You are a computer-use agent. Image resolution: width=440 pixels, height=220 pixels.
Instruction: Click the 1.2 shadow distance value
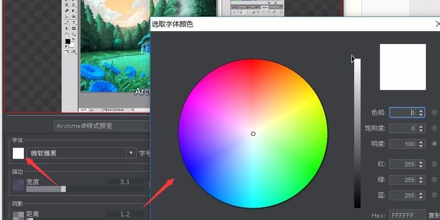pyautogui.click(x=125, y=214)
